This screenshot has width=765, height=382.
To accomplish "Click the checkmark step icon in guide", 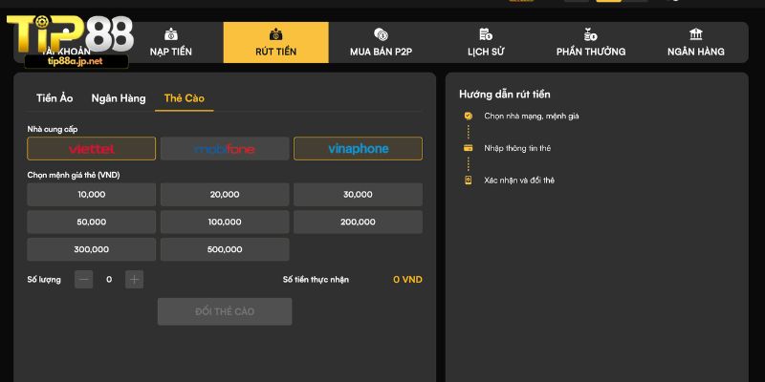I will point(468,116).
